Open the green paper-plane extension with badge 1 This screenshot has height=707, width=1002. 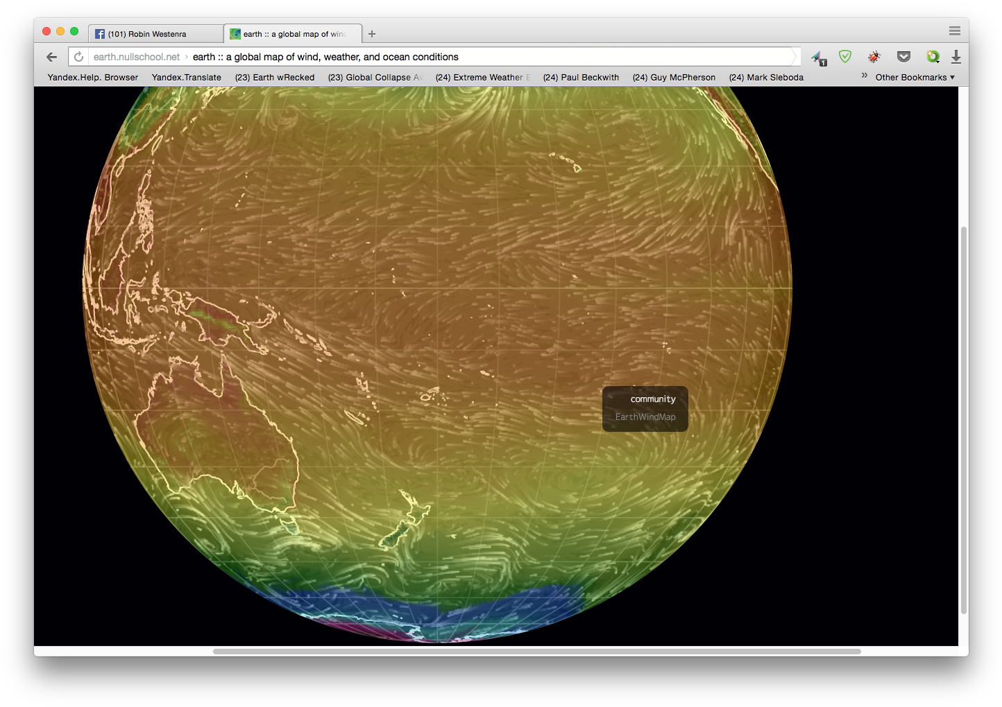click(x=819, y=56)
